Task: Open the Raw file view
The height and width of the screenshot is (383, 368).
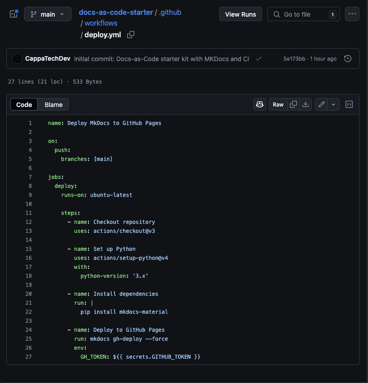Action: point(278,105)
